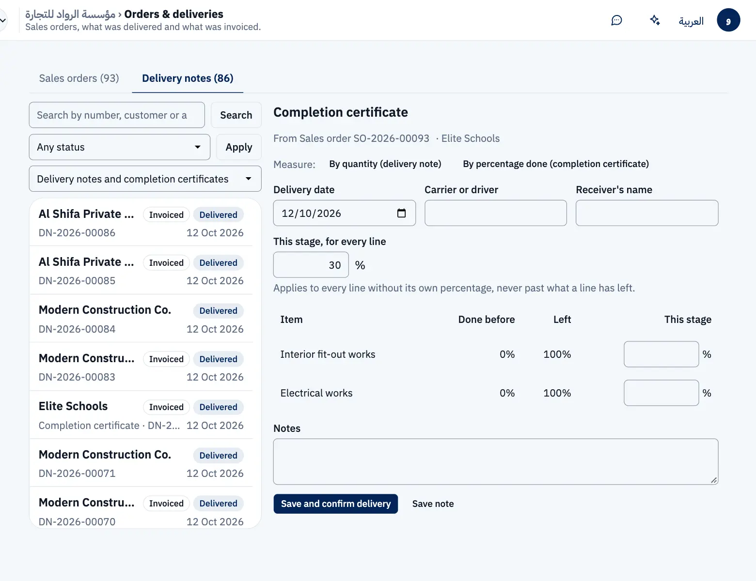
Task: Open the user avatar menu
Action: coord(728,20)
